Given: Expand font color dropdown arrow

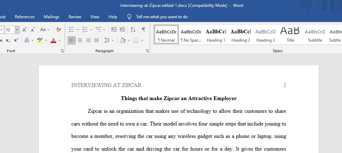Looking at the screenshot, I should coord(59,40).
